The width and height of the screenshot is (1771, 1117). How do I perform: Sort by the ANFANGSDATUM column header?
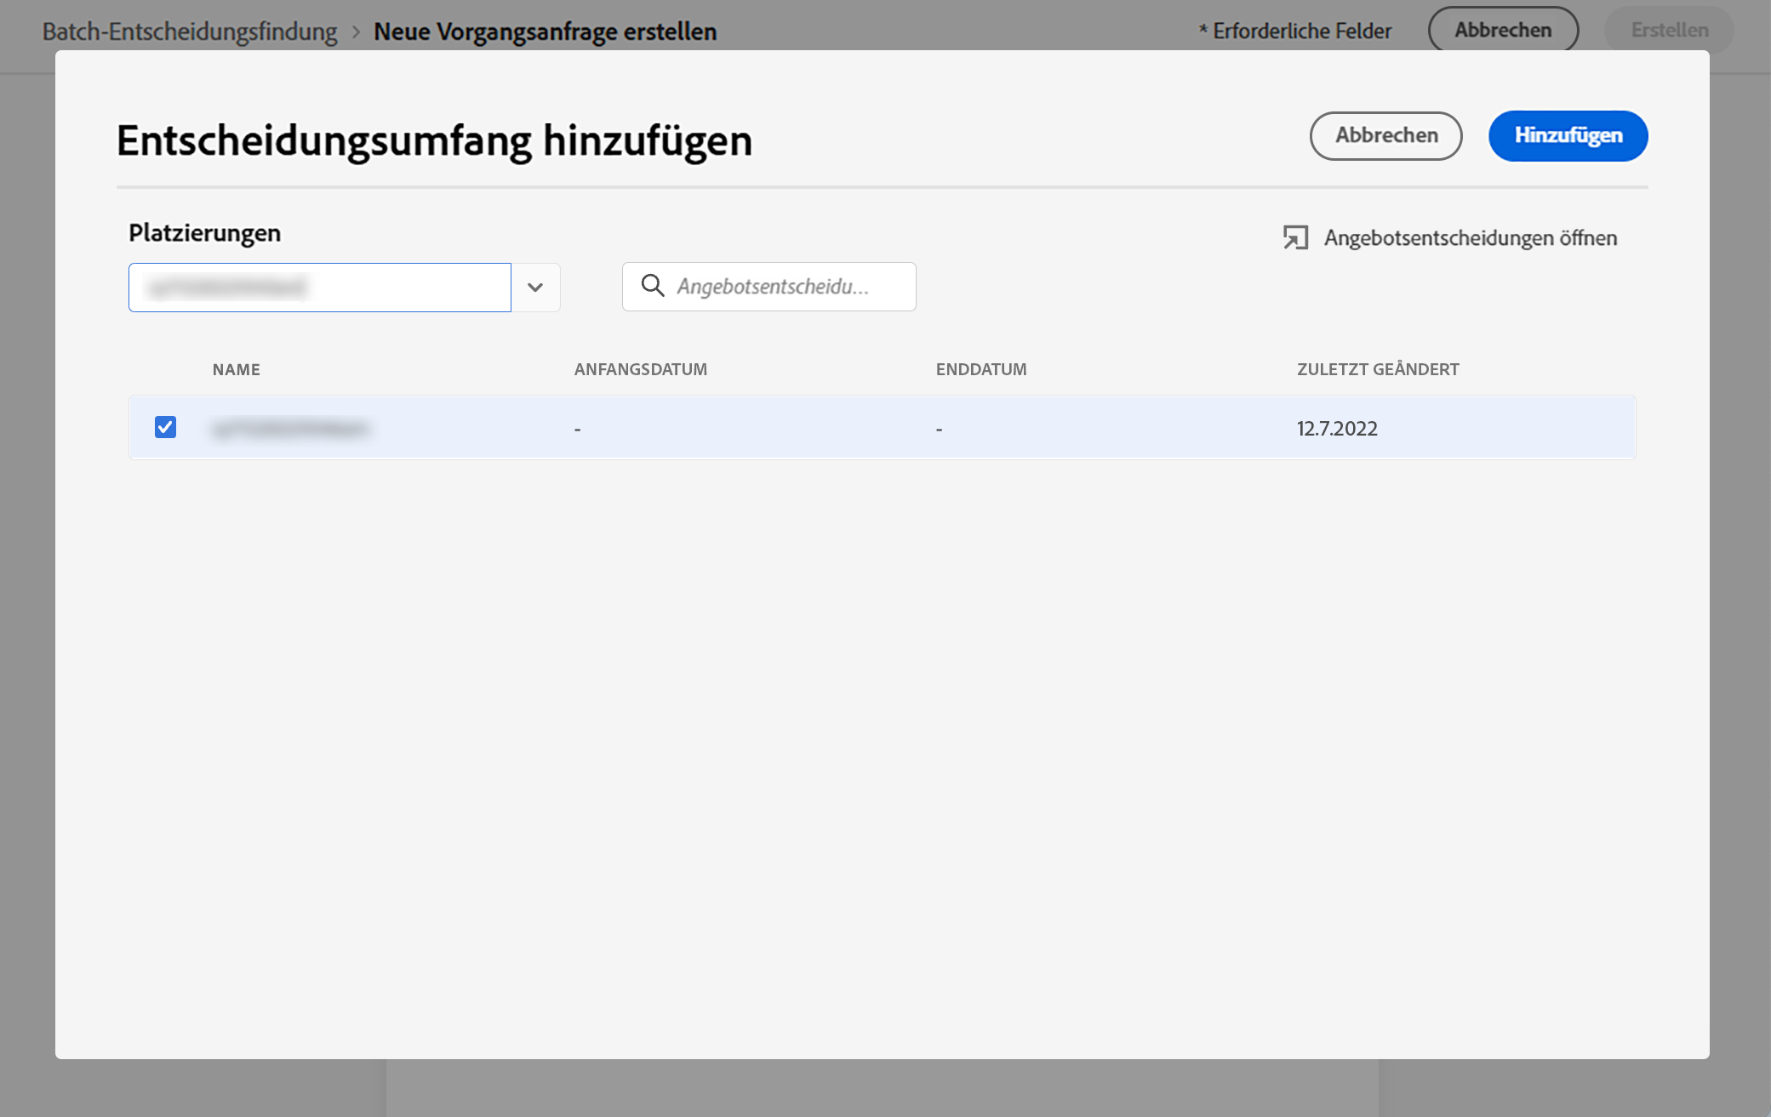(640, 369)
